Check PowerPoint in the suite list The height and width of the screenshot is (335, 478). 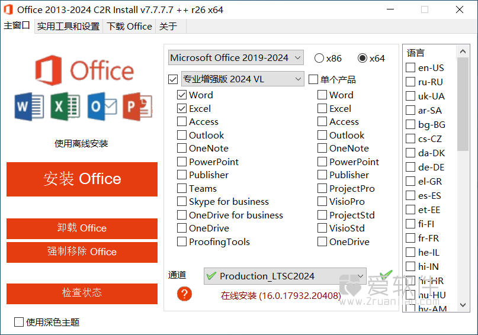pos(182,162)
